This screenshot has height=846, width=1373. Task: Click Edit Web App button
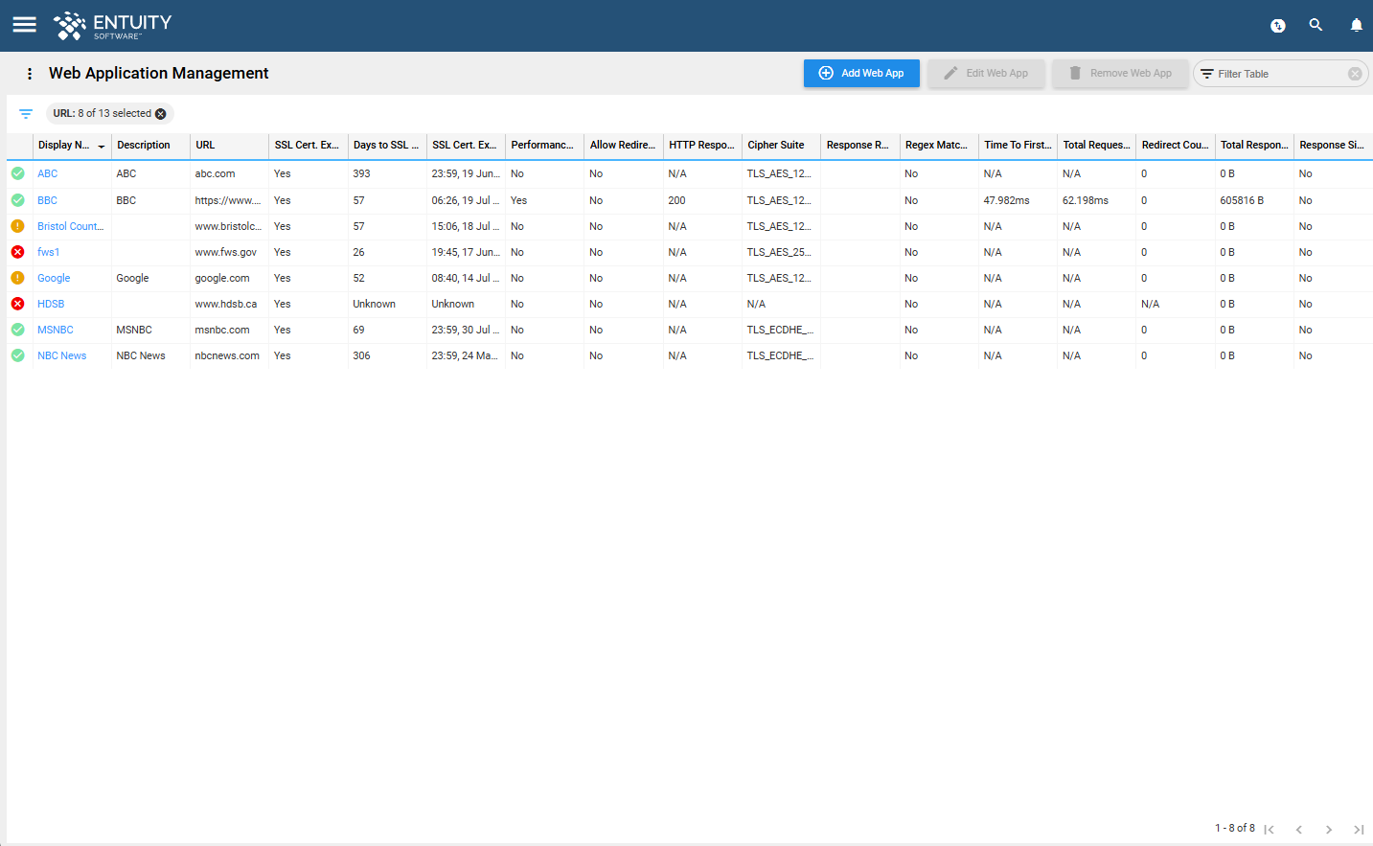point(986,74)
